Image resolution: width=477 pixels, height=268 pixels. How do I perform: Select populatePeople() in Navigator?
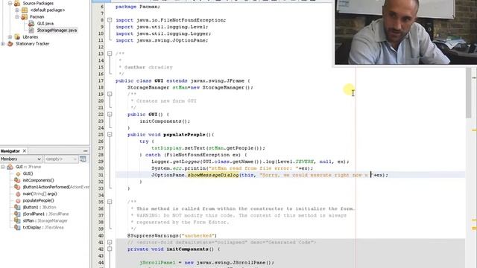(38, 200)
